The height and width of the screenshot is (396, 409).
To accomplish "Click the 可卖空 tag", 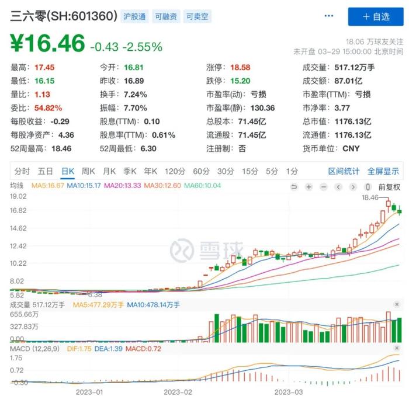I will pos(197,17).
